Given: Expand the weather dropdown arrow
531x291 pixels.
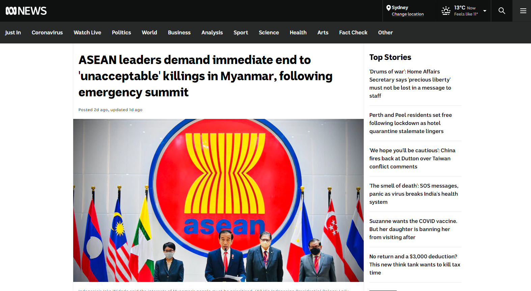Looking at the screenshot, I should (485, 11).
